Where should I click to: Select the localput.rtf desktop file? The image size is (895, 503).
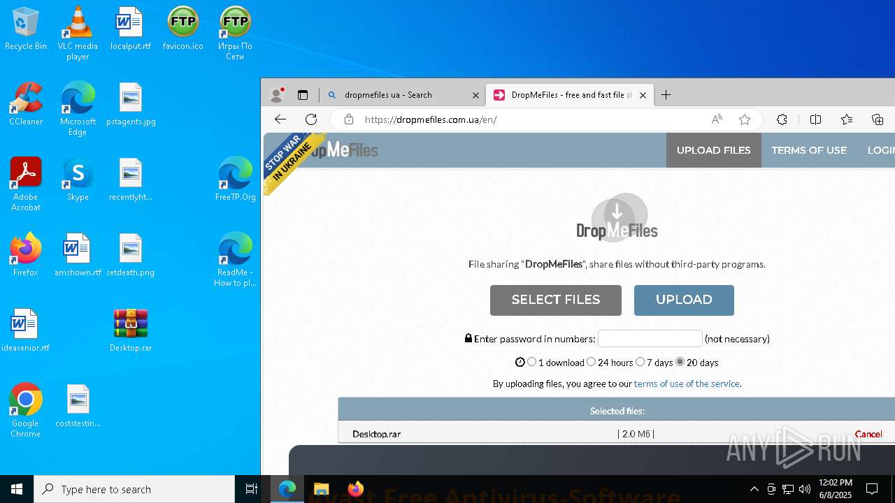pyautogui.click(x=131, y=28)
